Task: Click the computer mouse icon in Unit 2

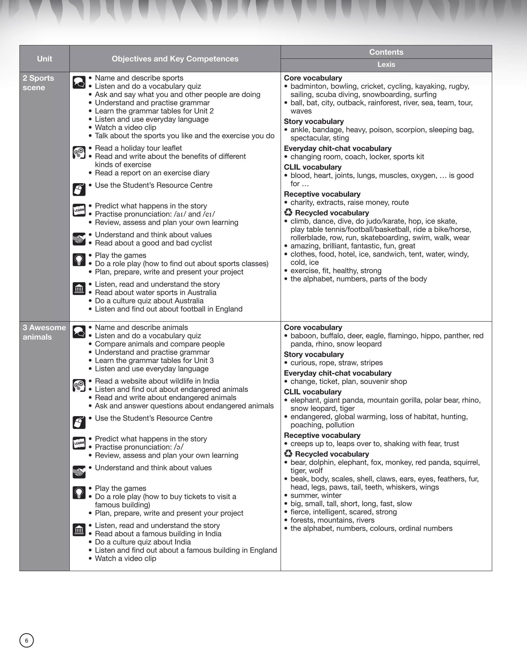Action: (x=79, y=189)
